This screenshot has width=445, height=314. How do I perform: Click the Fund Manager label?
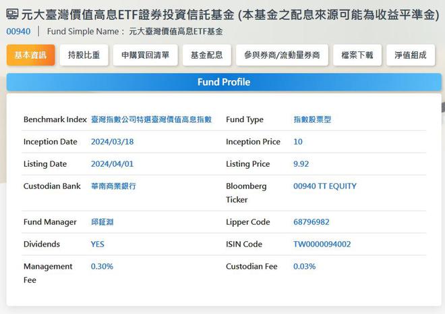[50, 222]
